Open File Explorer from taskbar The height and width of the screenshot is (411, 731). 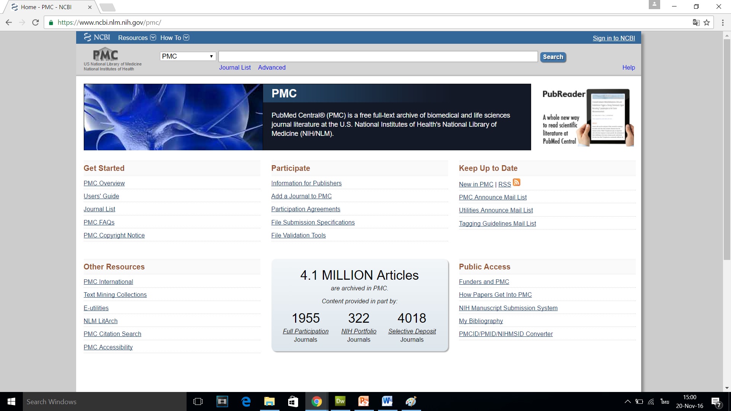tap(270, 401)
